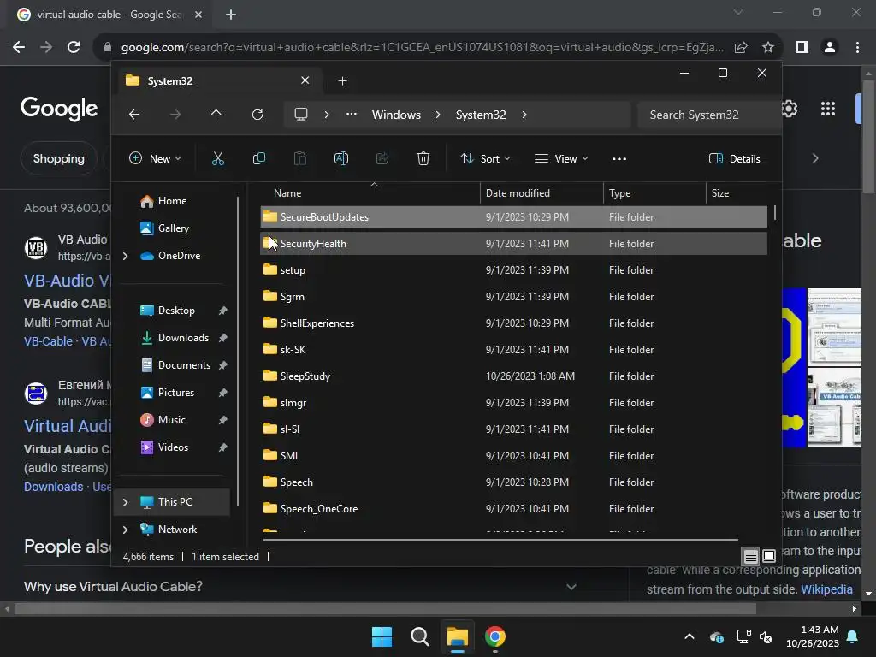The width and height of the screenshot is (876, 657).
Task: Switch to large thumbnails view icon in status bar
Action: 769,556
